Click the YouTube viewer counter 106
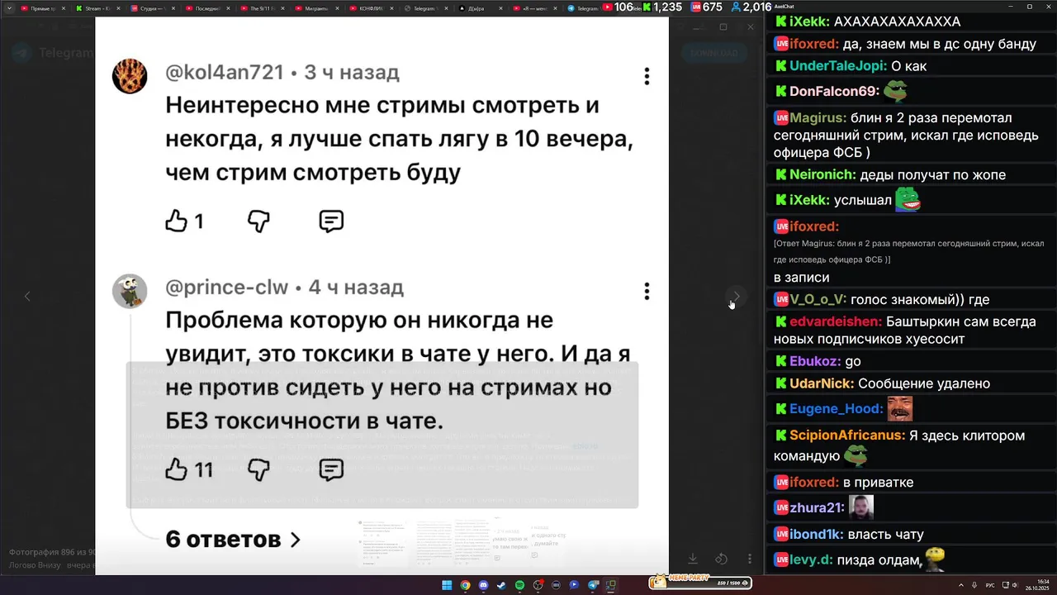This screenshot has height=595, width=1057. pyautogui.click(x=618, y=7)
